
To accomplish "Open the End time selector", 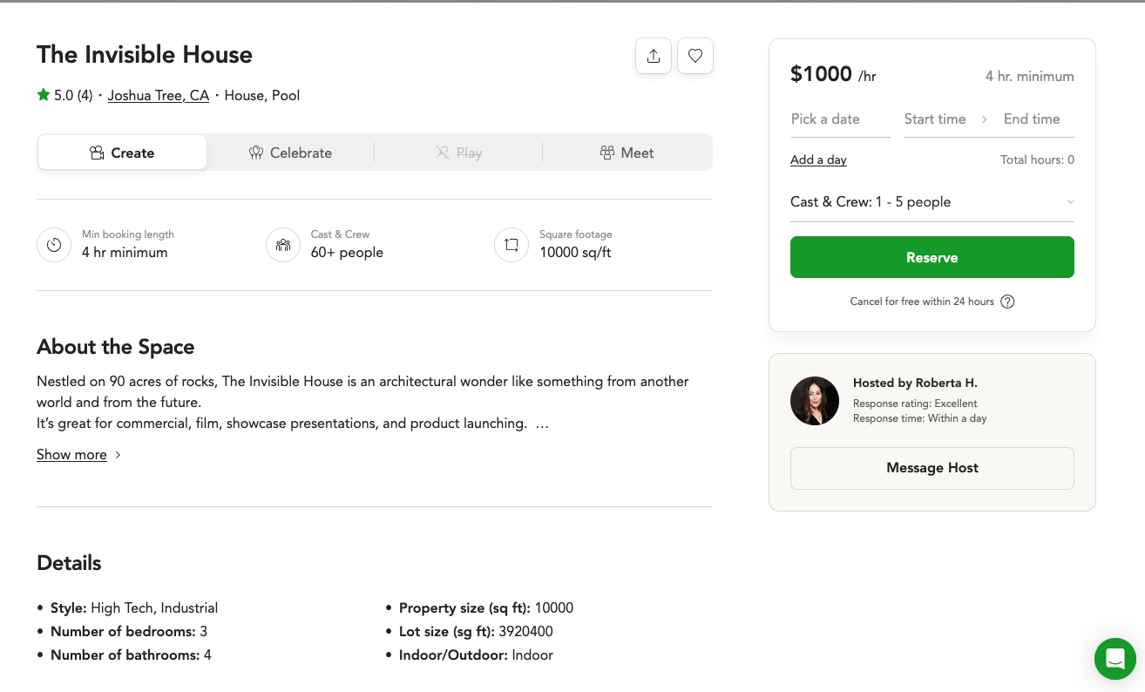I will coord(1032,119).
